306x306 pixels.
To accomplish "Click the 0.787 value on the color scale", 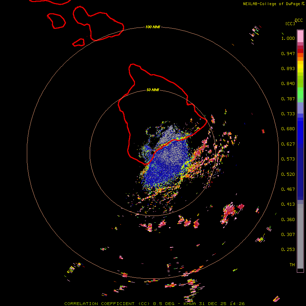I will (x=288, y=99).
